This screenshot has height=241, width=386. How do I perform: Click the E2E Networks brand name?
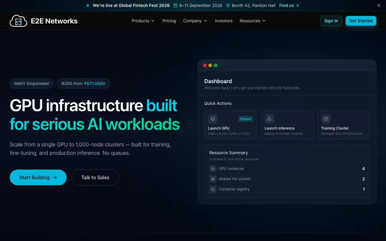point(54,21)
